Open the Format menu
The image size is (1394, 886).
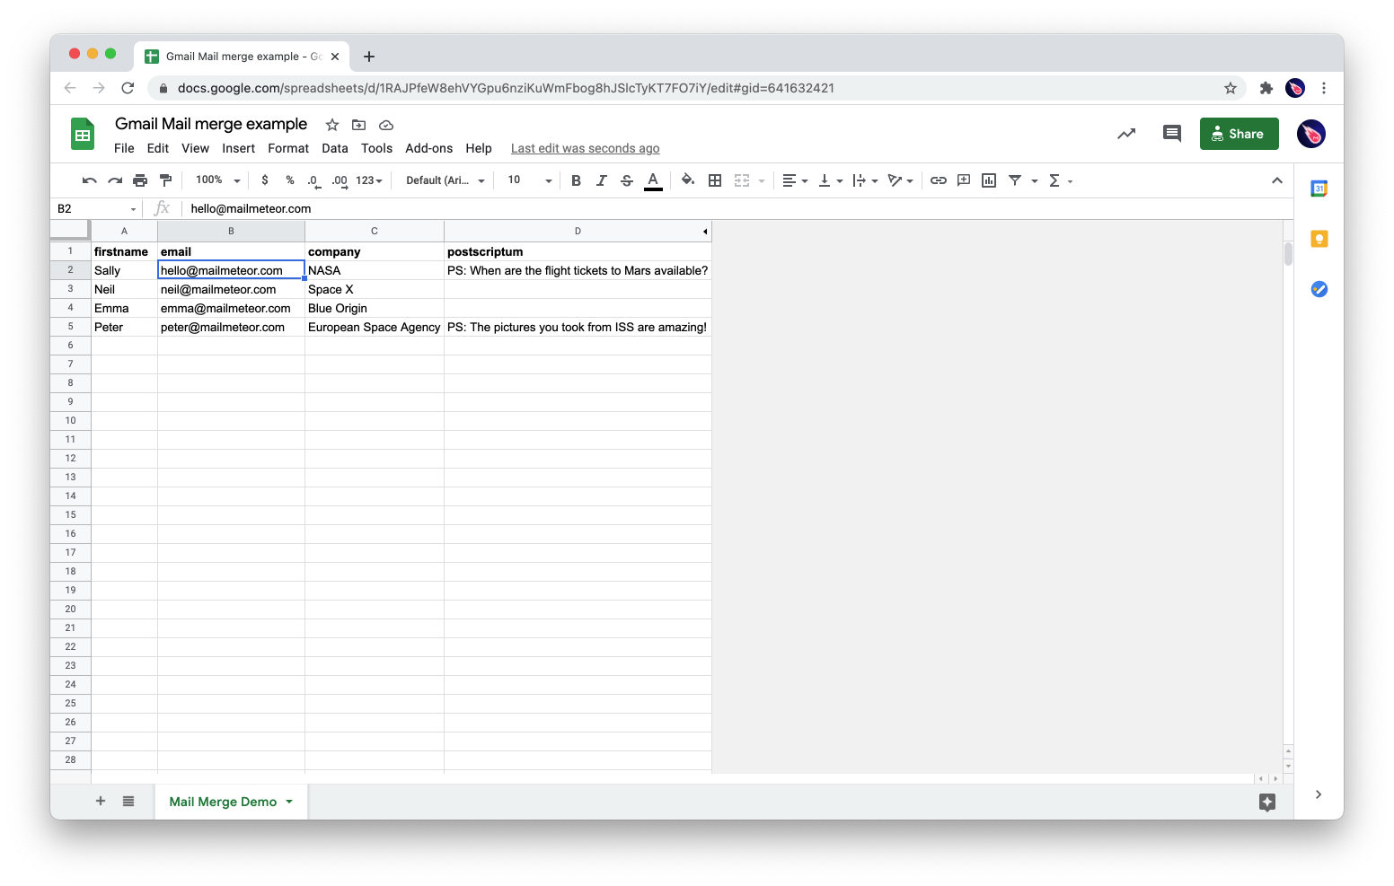(288, 148)
